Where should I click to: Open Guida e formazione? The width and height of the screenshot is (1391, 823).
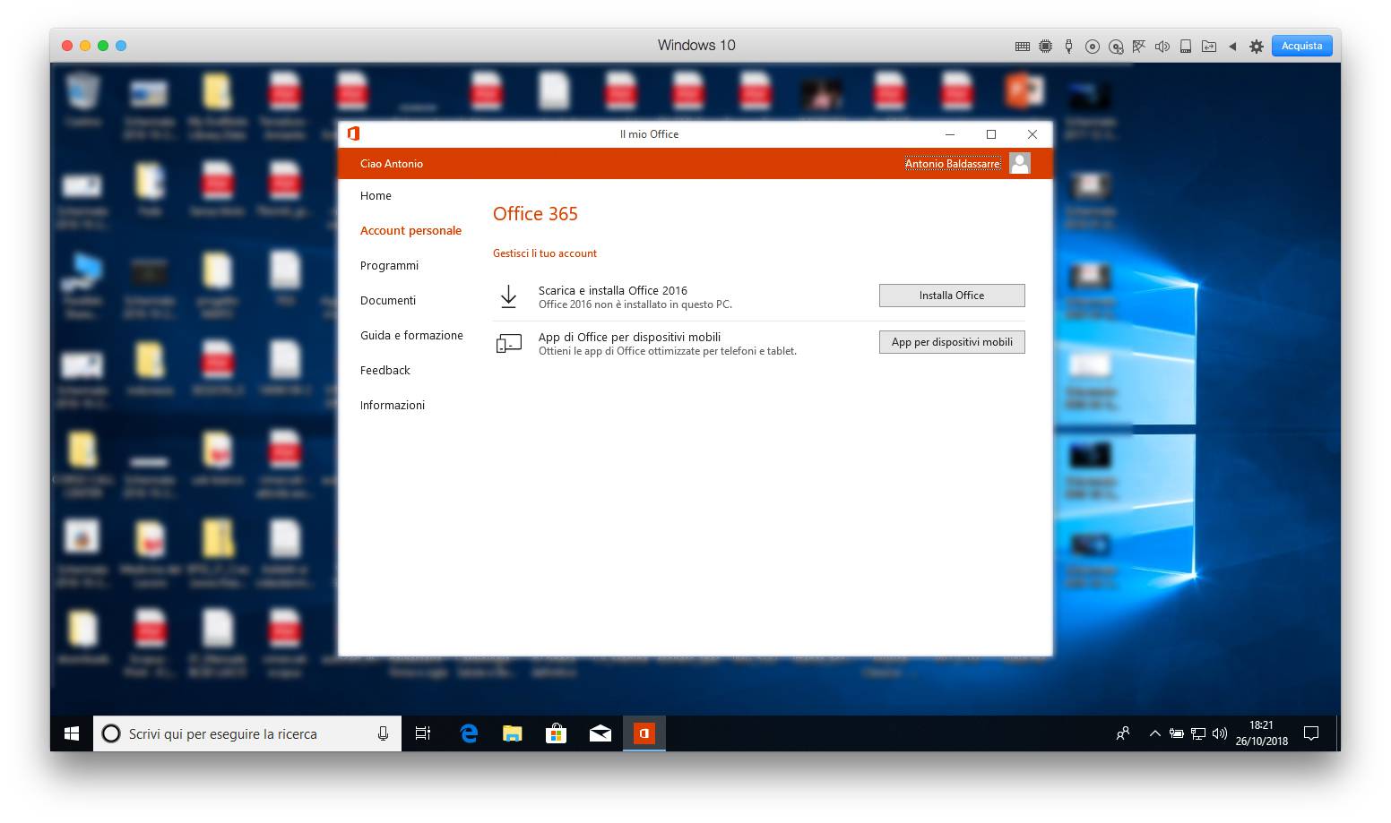click(411, 336)
